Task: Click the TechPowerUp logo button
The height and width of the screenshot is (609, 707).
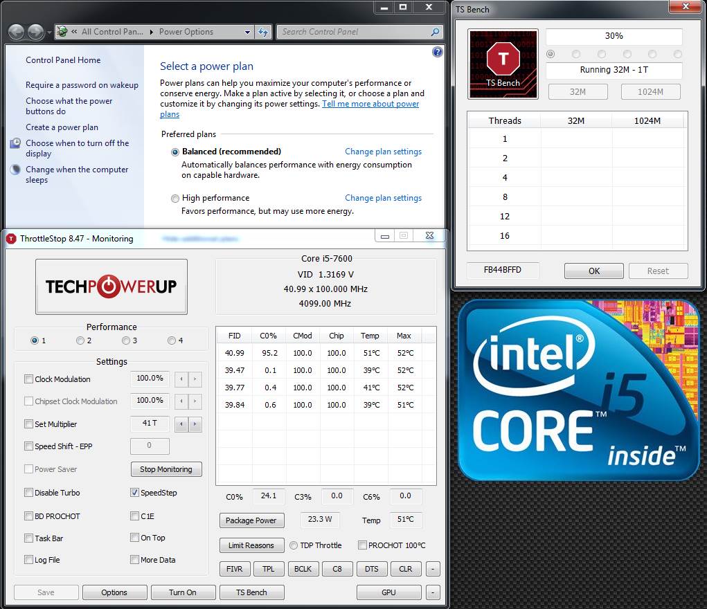Action: pyautogui.click(x=111, y=287)
